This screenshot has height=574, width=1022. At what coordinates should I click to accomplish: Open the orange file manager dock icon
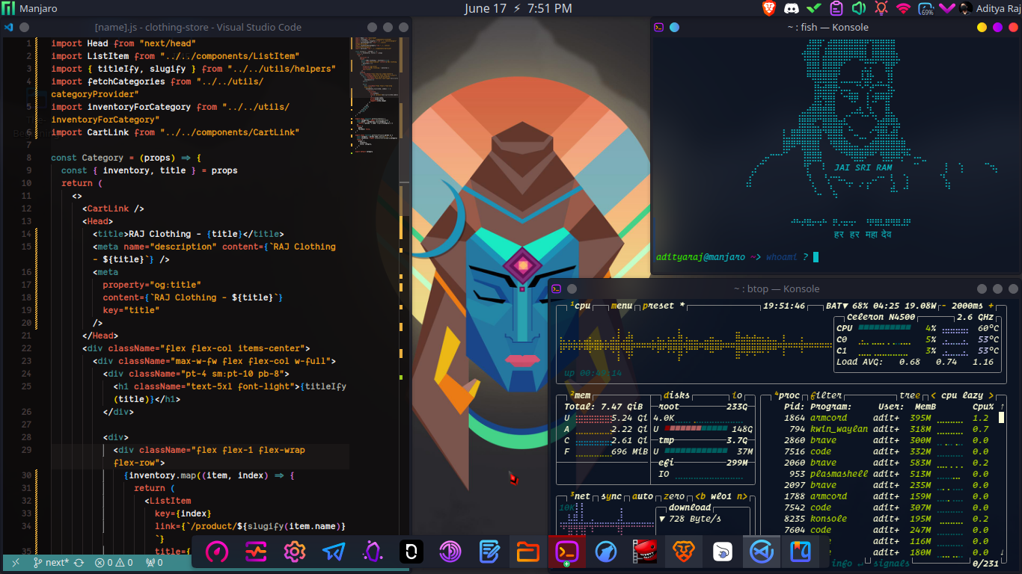click(527, 552)
